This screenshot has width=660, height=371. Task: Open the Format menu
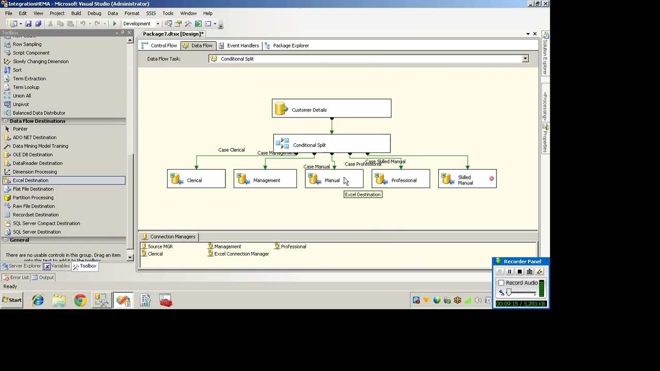tap(131, 13)
